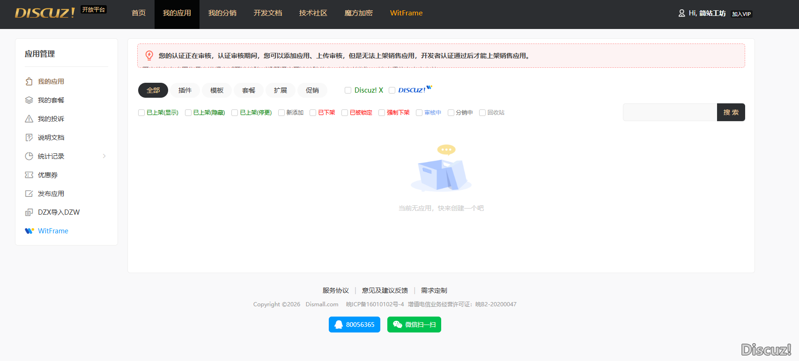
Task: Click the DZX导入DZW import icon
Action: click(x=29, y=212)
